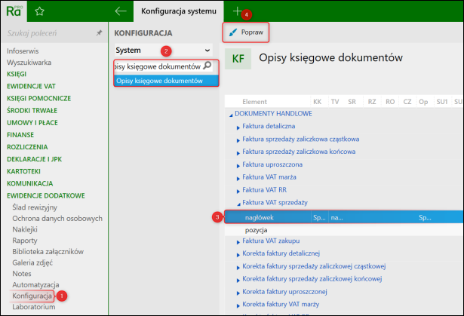Select the Opisy księgowe dokumentów result
Screen dimensions: 464x316
166,81
